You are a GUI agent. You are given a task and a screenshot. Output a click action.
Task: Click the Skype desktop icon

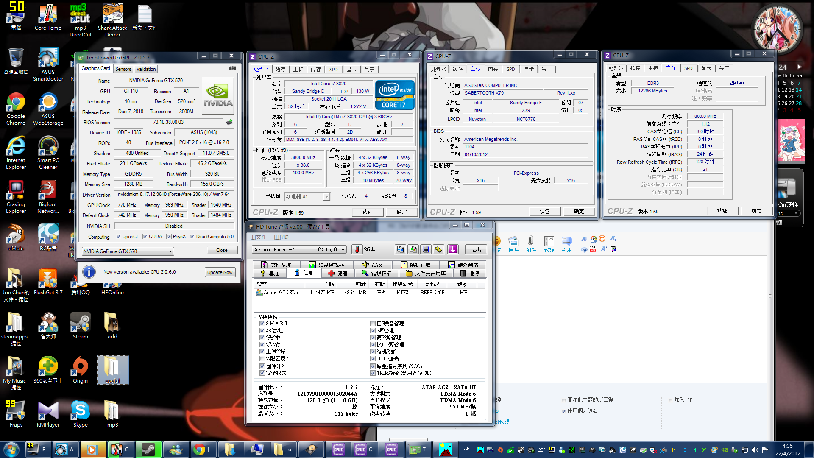(x=80, y=414)
